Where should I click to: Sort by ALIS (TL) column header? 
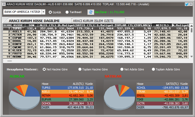click(48, 25)
